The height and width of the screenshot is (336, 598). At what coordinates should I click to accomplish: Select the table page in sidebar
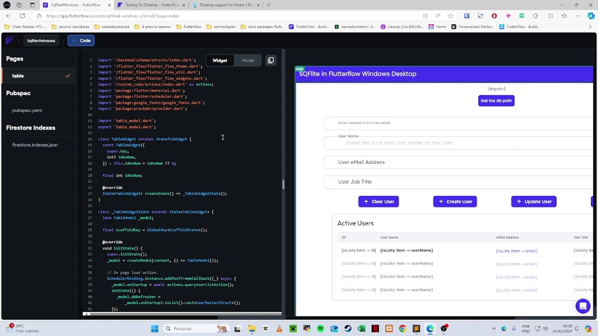pos(38,76)
